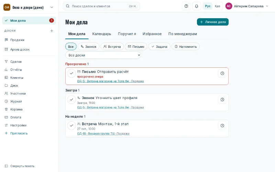This screenshot has width=275, height=172.
Task: Switch to the Поручил я tab
Action: coord(127,34)
